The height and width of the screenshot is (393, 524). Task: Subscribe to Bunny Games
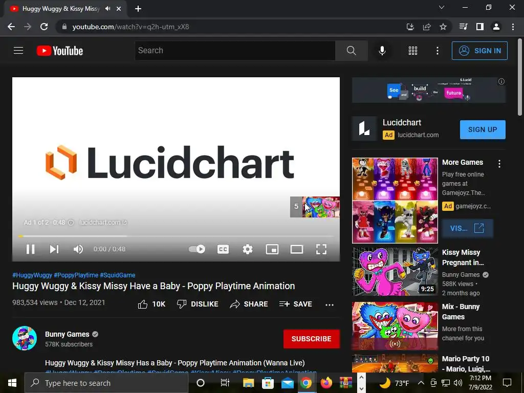(x=312, y=339)
